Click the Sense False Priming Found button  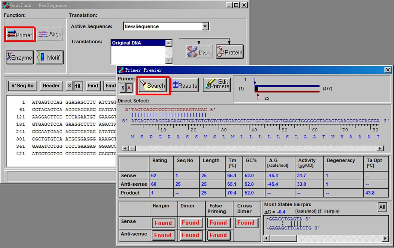click(218, 223)
